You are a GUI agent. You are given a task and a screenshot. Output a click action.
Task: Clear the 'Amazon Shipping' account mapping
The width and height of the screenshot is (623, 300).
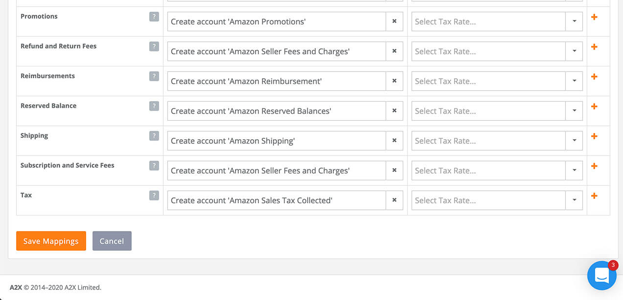pos(394,141)
